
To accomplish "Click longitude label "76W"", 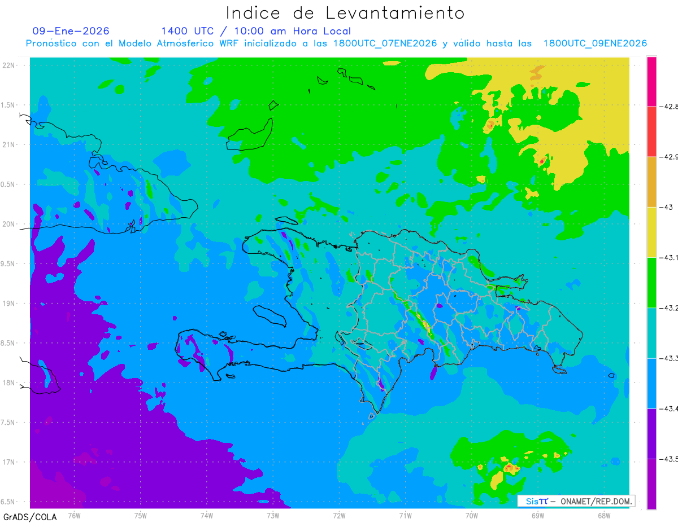I will pyautogui.click(x=74, y=516).
